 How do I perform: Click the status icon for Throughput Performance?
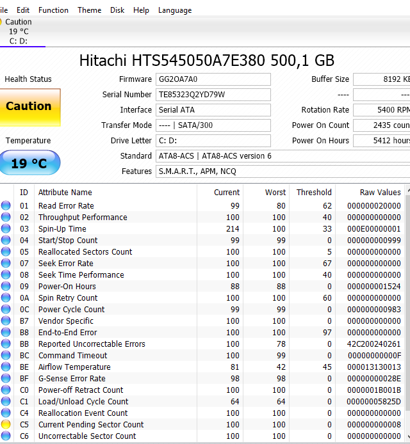pyautogui.click(x=6, y=217)
